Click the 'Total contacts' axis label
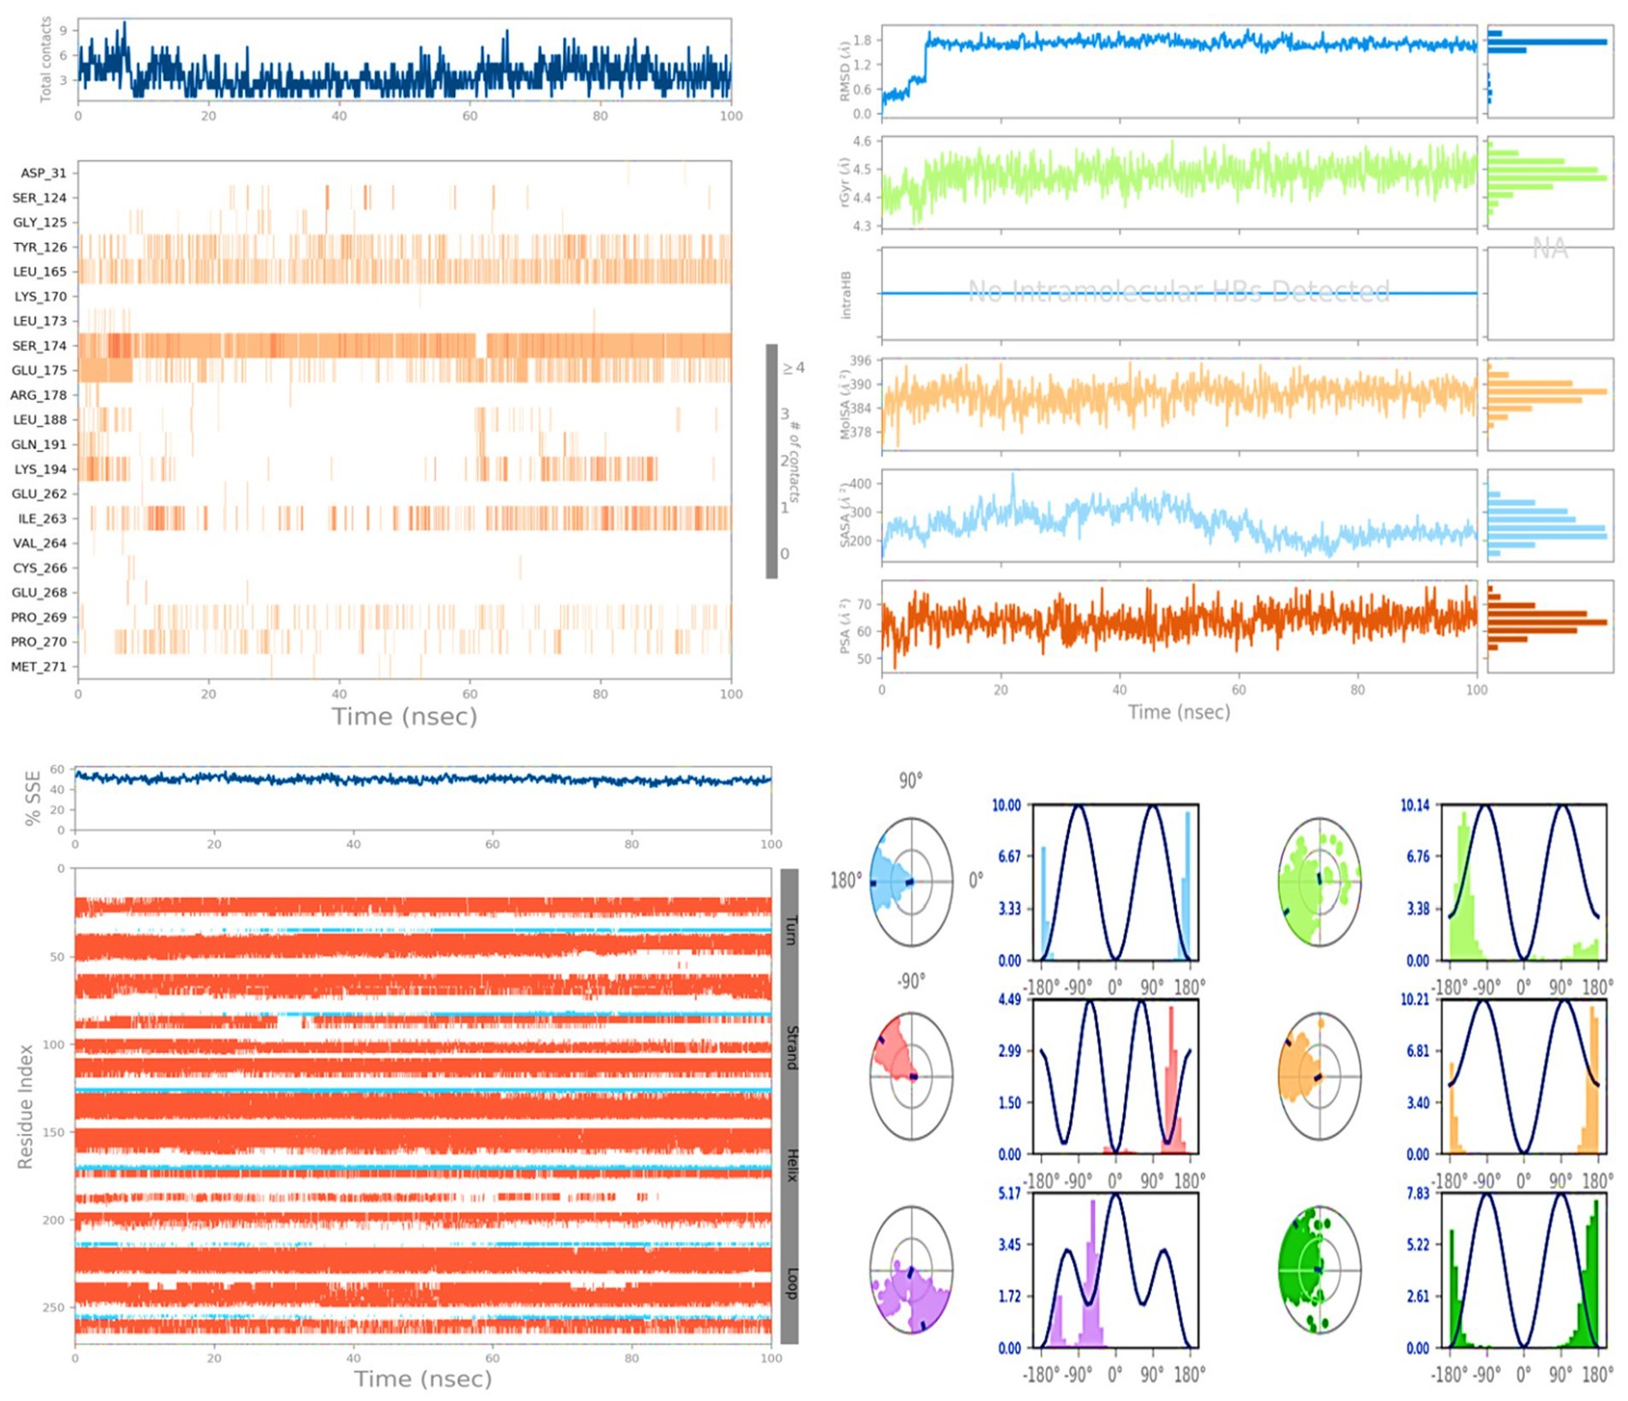Viewport: 1628px width, 1401px height. tap(46, 60)
